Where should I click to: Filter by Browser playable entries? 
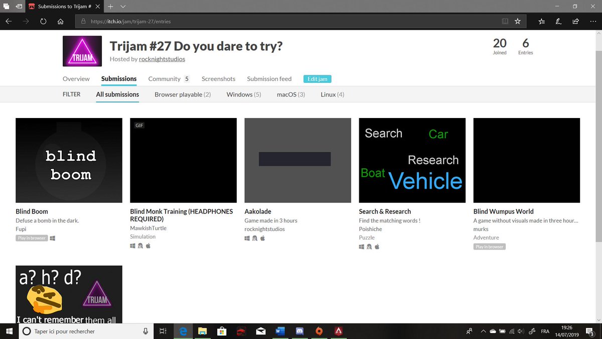[183, 94]
